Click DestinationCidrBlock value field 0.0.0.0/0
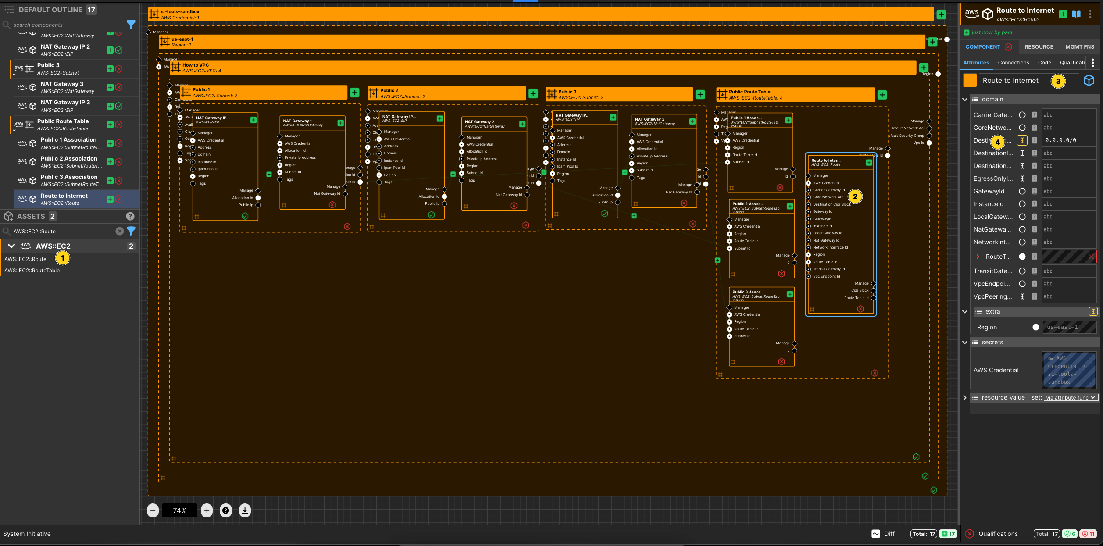The width and height of the screenshot is (1103, 546). tap(1069, 140)
